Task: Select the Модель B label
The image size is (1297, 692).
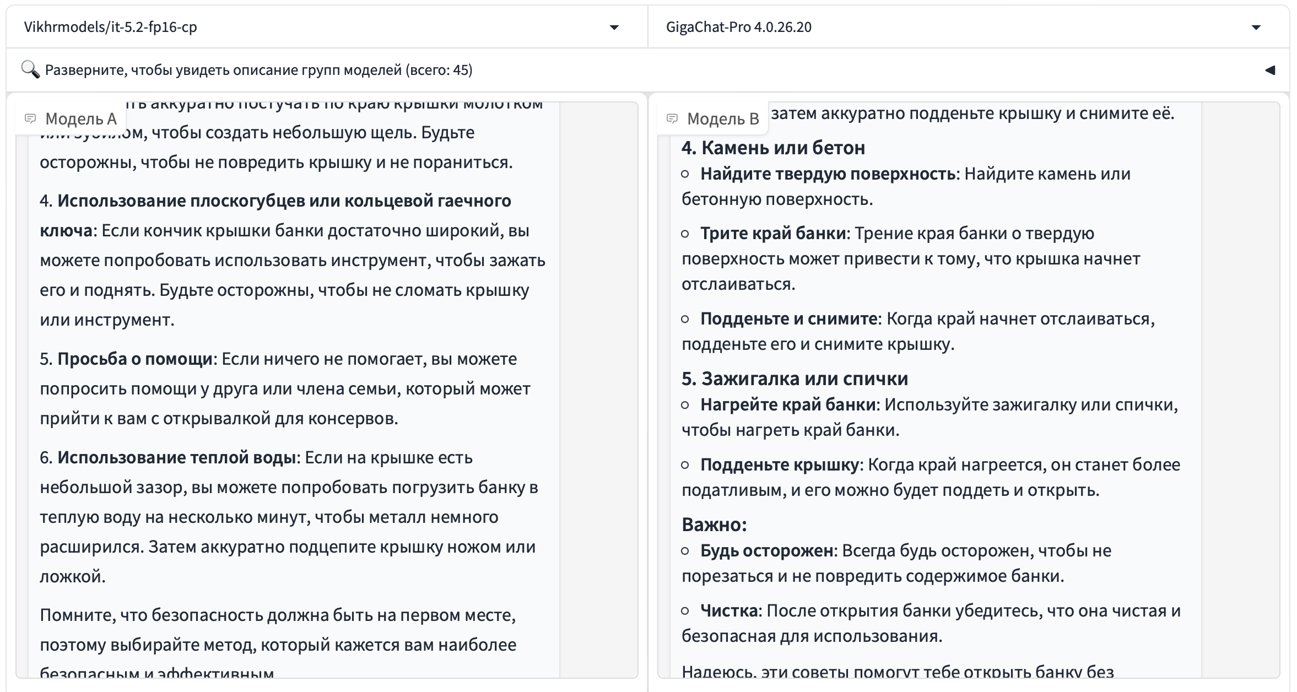Action: 723,119
